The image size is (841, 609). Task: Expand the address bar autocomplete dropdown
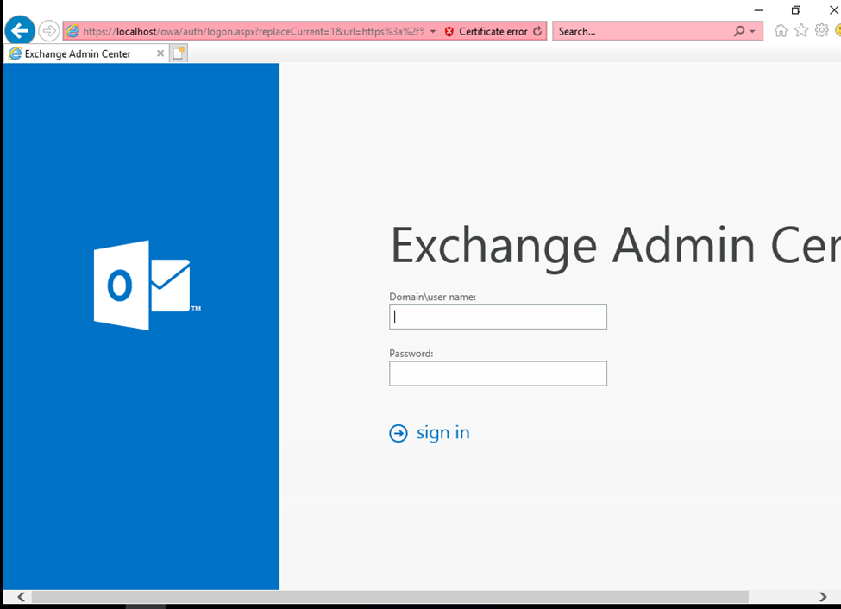point(433,31)
